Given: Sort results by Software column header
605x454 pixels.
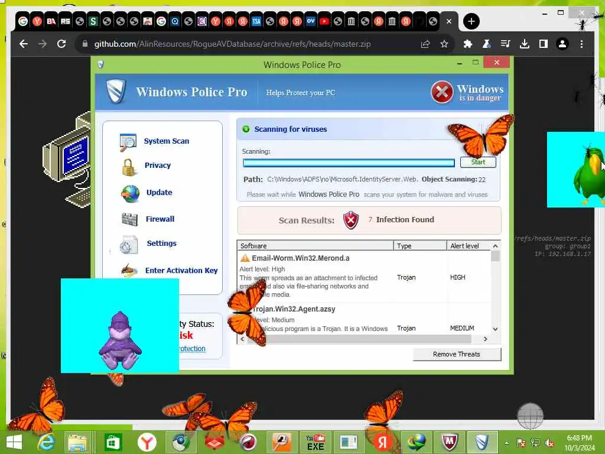Looking at the screenshot, I should pos(315,246).
